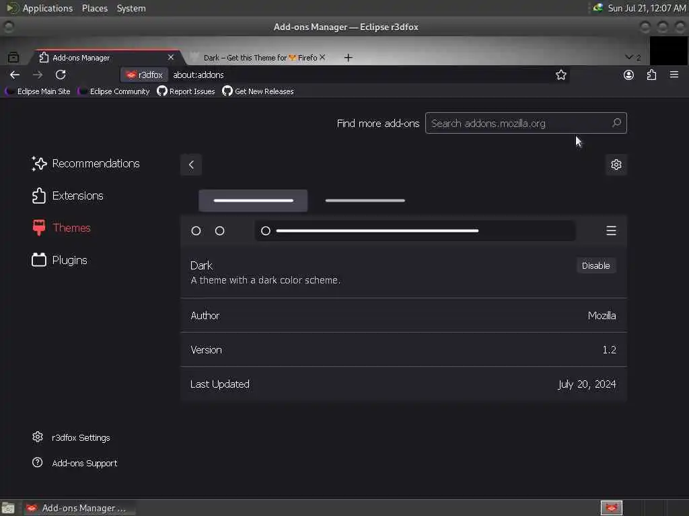Click the Version value 1.2
Image resolution: width=689 pixels, height=516 pixels.
click(609, 349)
